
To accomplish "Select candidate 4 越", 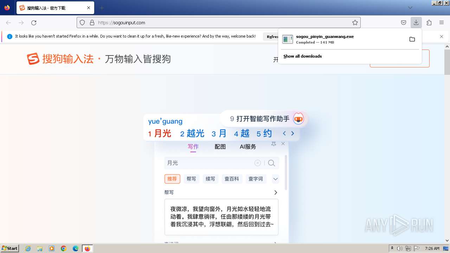I will tap(242, 134).
